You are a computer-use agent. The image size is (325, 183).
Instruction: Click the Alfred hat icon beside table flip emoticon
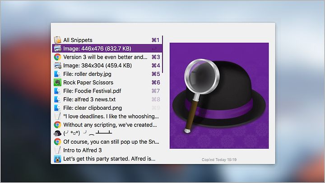point(57,133)
